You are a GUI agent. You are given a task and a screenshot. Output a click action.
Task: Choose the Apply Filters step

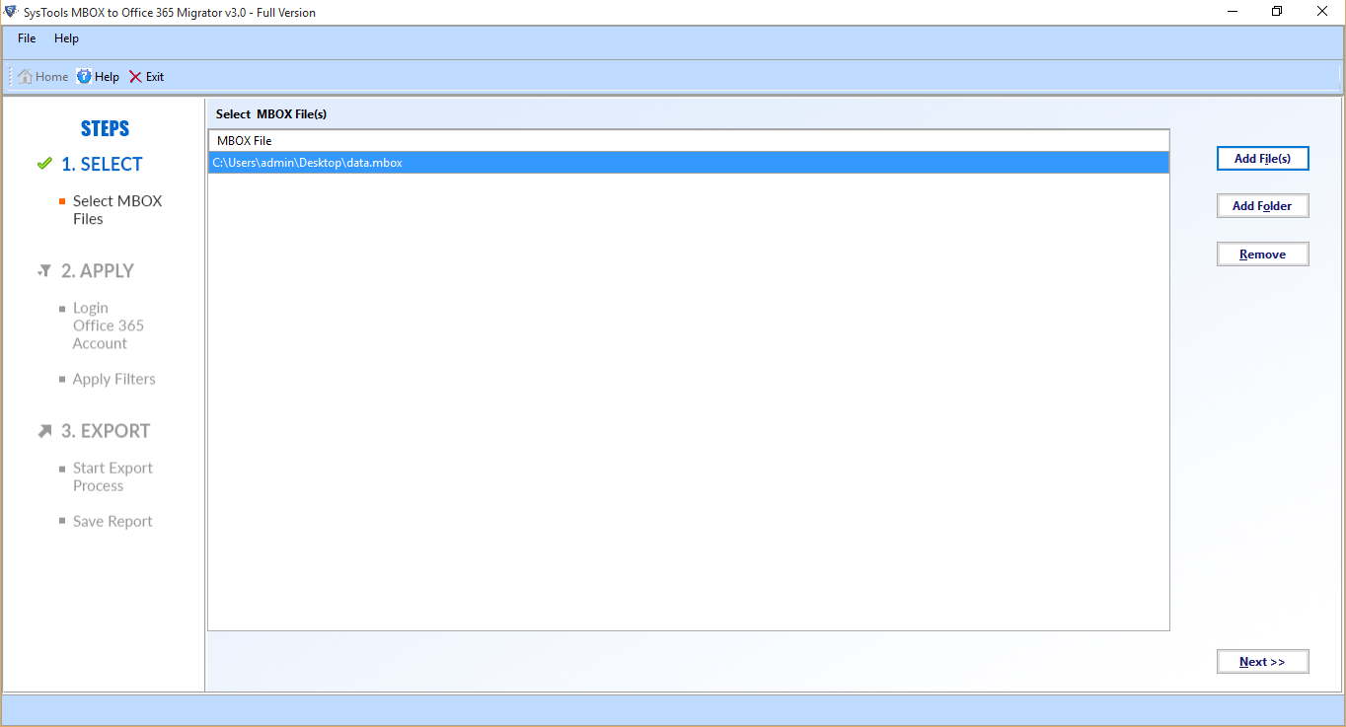(113, 379)
